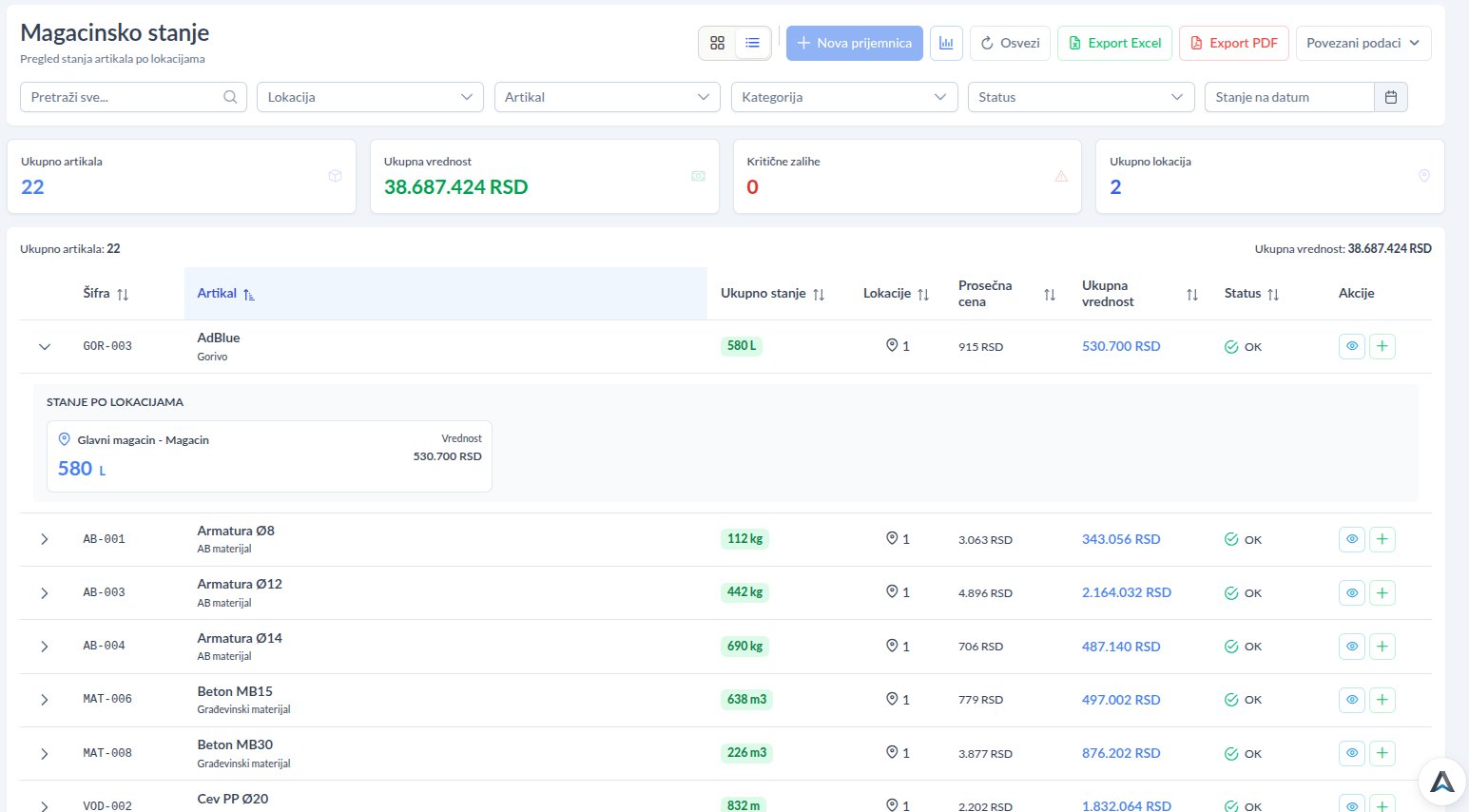The height and width of the screenshot is (812, 1469).
Task: Add stock to Armatura Ø8 with plus icon
Action: (x=1382, y=539)
